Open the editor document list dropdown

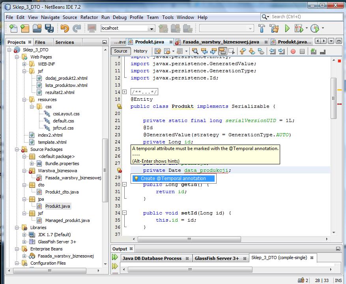coord(331,41)
